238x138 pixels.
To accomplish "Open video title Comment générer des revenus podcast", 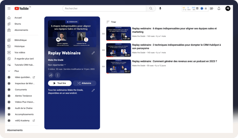I will click(174, 61).
